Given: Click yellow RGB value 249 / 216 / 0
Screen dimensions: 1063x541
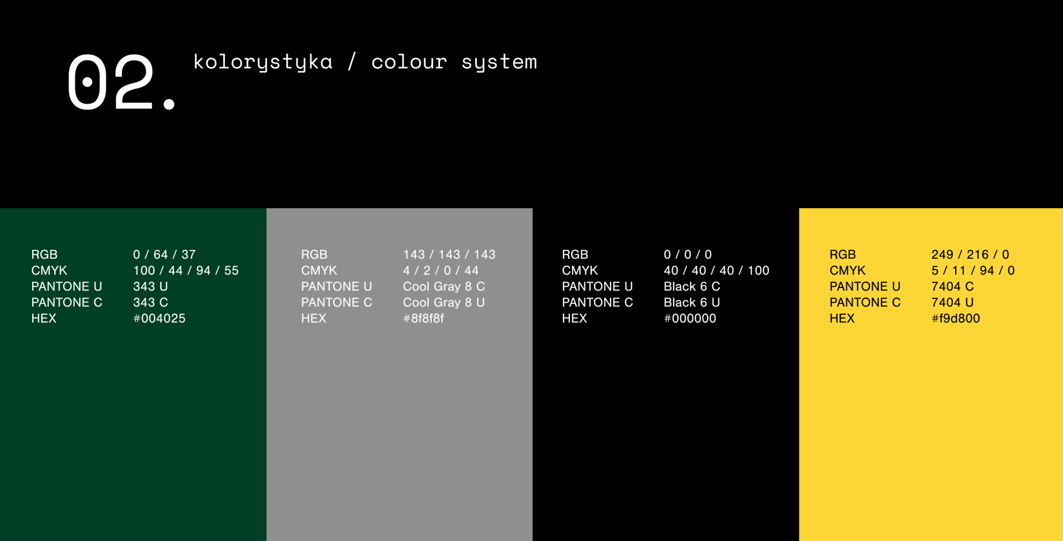Looking at the screenshot, I should pos(970,255).
